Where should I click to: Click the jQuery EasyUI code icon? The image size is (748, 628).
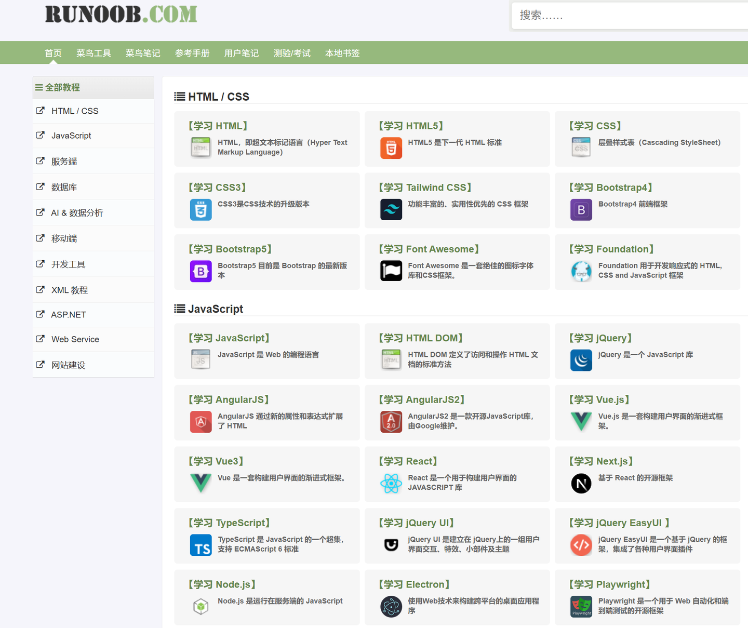[x=581, y=545]
